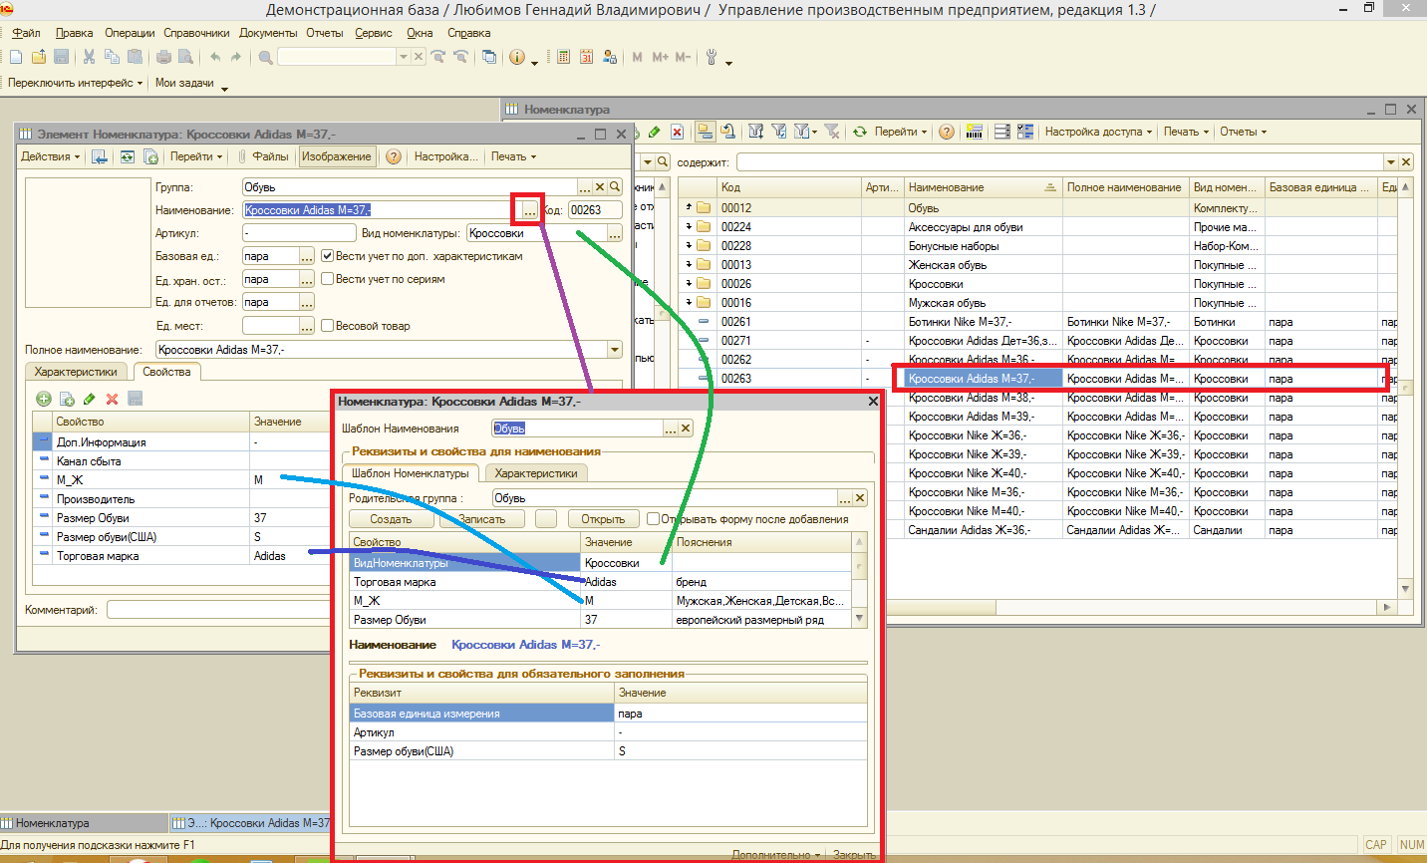Cut selection with the scissors icon

pos(89,58)
